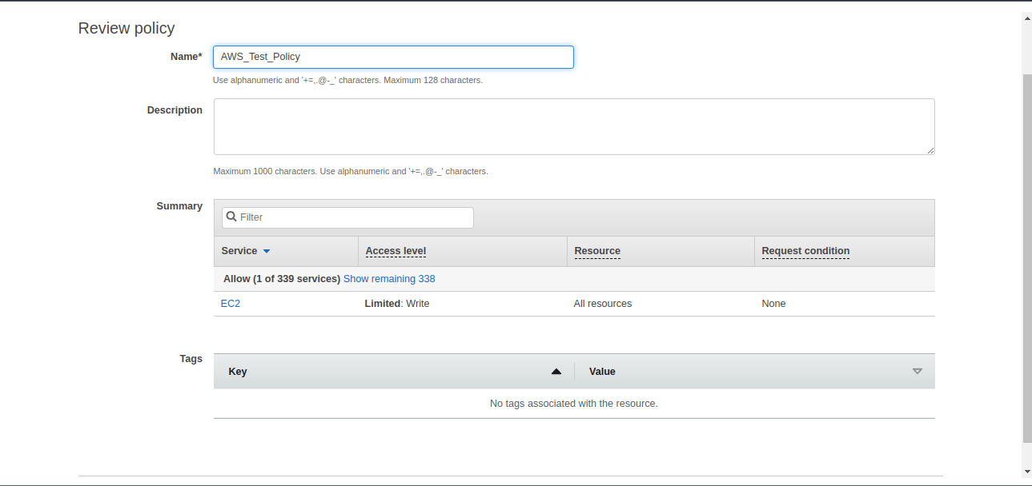Click the policy Name input field
The image size is (1032, 486).
coord(393,57)
